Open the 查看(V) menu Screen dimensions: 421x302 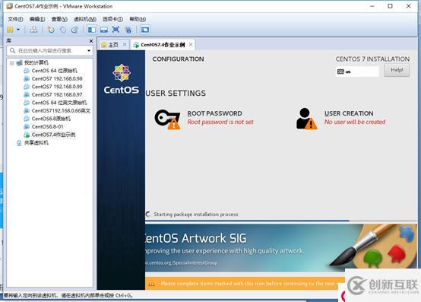[59, 19]
